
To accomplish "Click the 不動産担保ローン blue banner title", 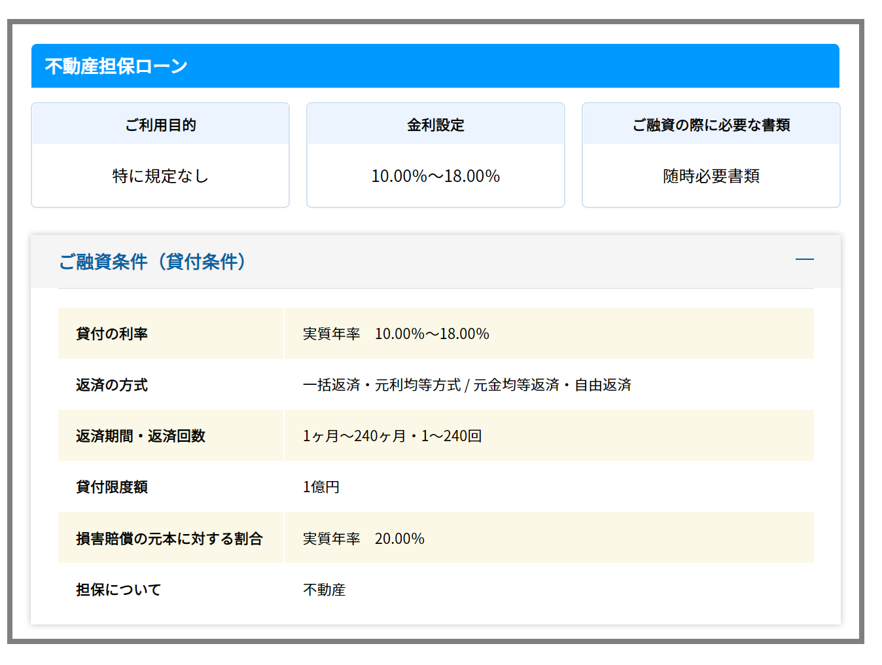I will (116, 66).
